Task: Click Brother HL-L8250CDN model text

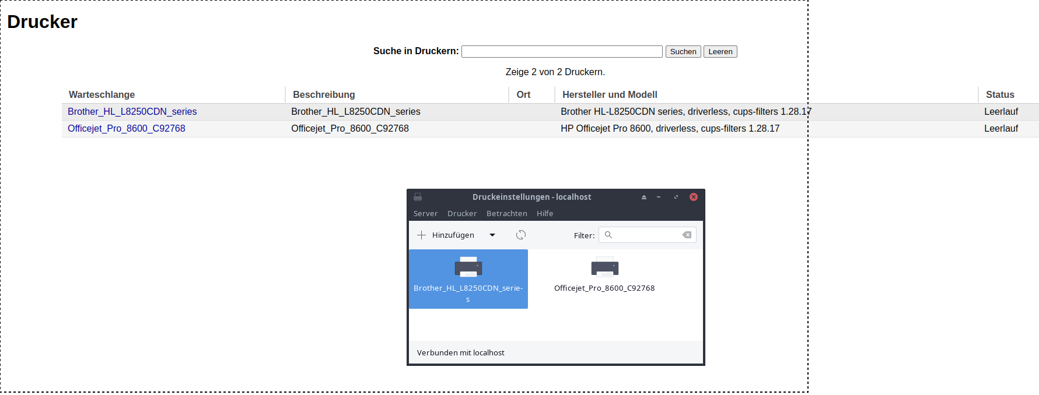Action: pos(686,111)
